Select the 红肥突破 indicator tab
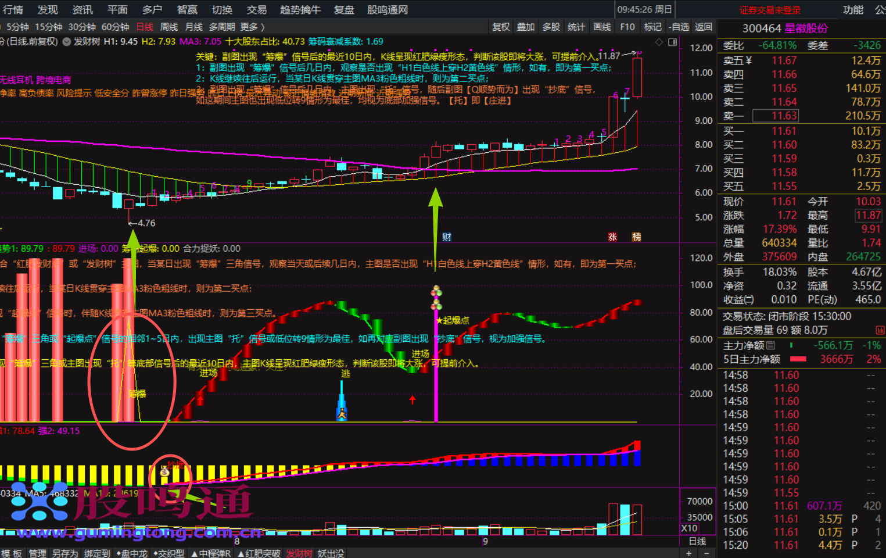The height and width of the screenshot is (558, 886). click(x=259, y=553)
